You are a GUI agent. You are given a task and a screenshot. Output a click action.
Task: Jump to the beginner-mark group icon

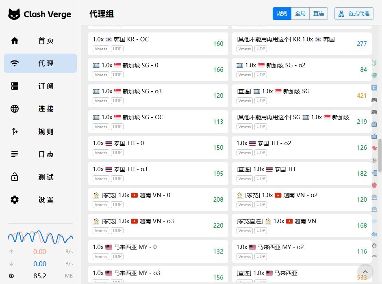pyautogui.click(x=374, y=63)
